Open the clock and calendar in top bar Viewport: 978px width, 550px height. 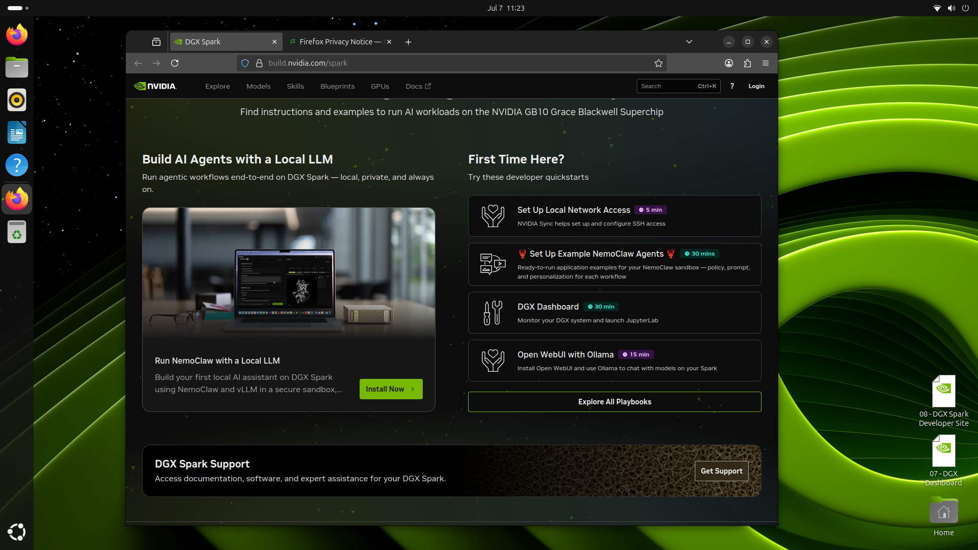pos(505,8)
